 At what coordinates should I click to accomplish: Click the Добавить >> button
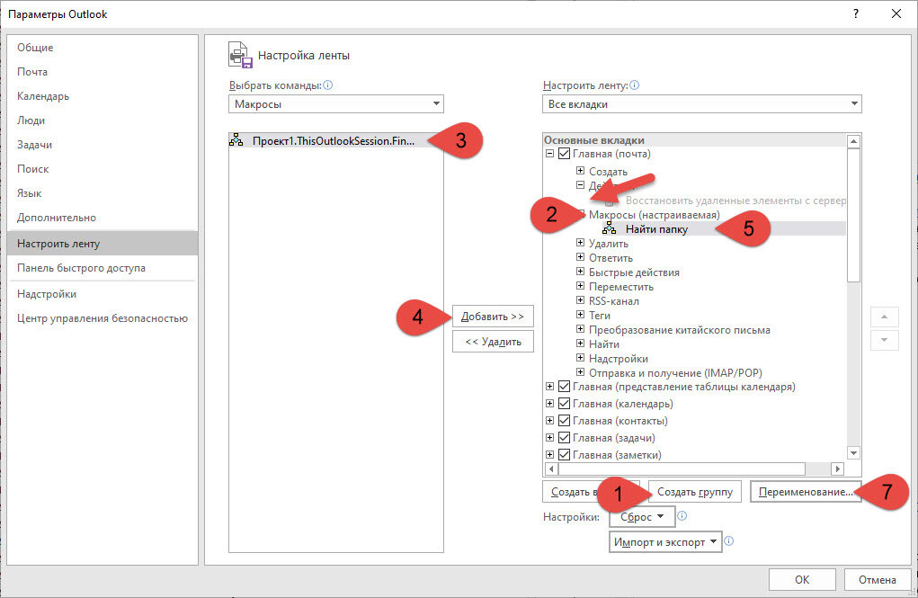pyautogui.click(x=493, y=317)
